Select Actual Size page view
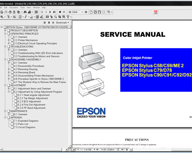 (x=91, y=12)
